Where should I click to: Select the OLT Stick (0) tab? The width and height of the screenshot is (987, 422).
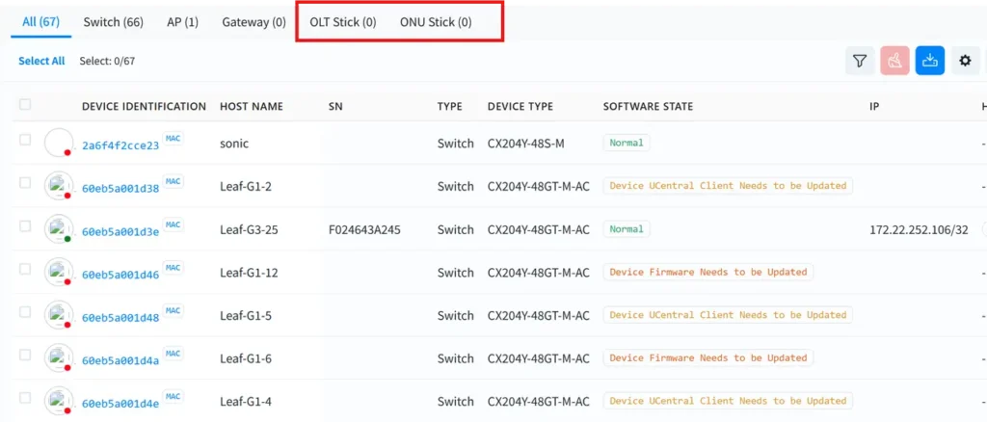point(343,22)
